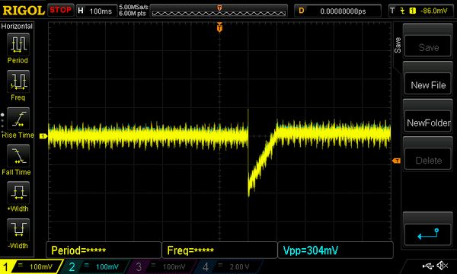Toggle the muted speaker sound icon
457x274 pixels.
[442, 266]
